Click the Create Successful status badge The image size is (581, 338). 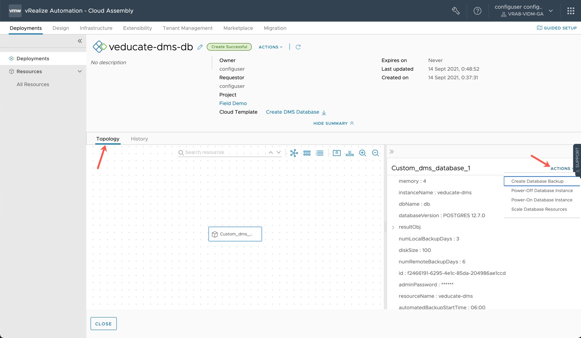click(229, 47)
